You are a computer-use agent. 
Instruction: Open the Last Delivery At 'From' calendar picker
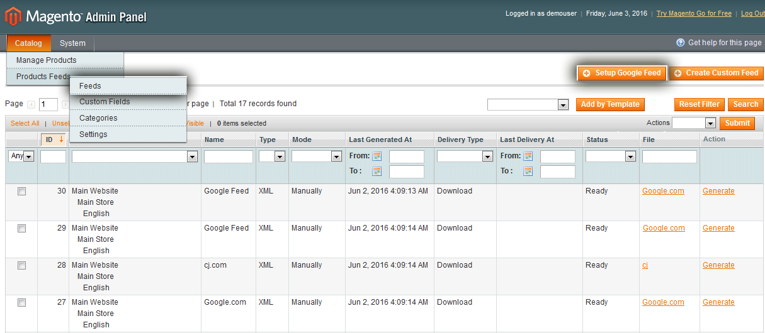pyautogui.click(x=528, y=156)
